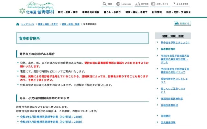Click the chevron beside 熱中症を予防しましょう
This screenshot has height=129, width=207.
pyautogui.click(x=158, y=42)
